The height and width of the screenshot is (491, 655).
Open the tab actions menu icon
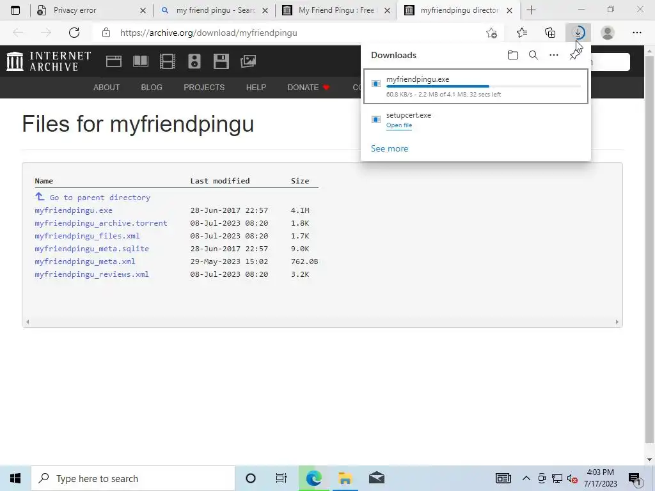pos(15,10)
